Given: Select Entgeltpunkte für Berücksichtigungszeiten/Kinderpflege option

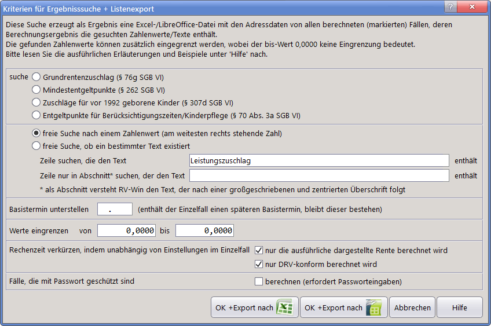Looking at the screenshot, I should (36, 115).
